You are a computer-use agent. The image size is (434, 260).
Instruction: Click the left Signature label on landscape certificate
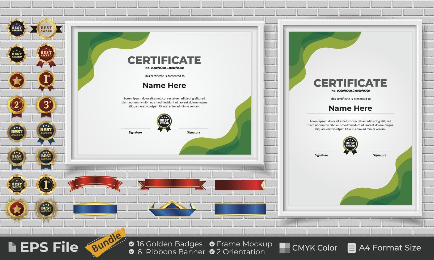pyautogui.click(x=135, y=132)
